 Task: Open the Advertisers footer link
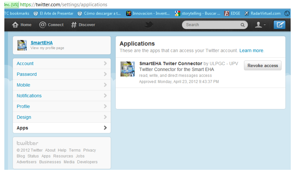coord(26,162)
